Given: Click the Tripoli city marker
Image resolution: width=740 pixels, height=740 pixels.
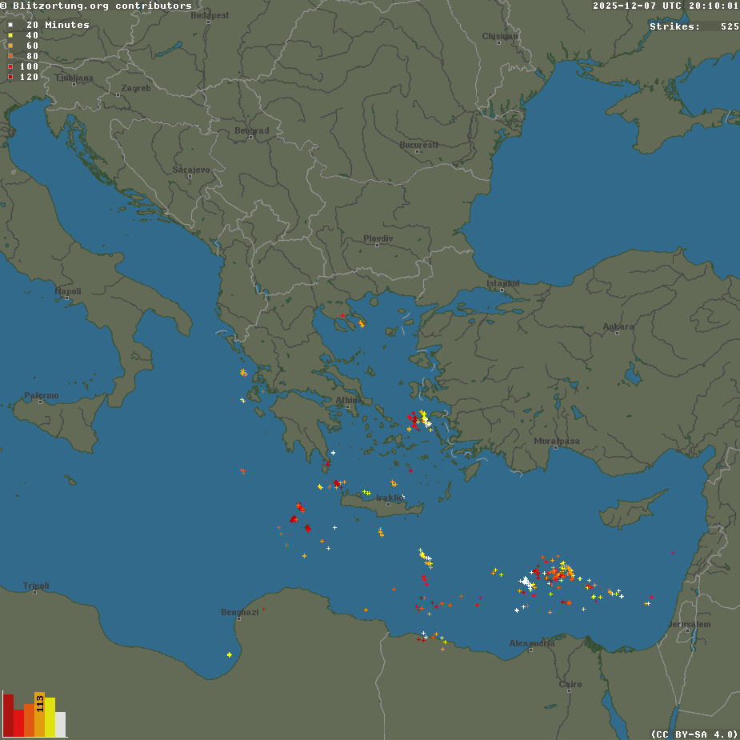Looking at the screenshot, I should (x=35, y=592).
